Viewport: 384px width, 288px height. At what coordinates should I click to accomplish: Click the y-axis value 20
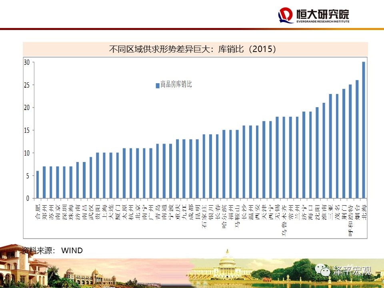coord(27,108)
